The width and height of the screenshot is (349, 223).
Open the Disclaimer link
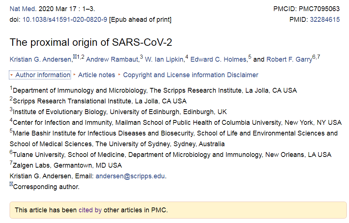pos(243,75)
